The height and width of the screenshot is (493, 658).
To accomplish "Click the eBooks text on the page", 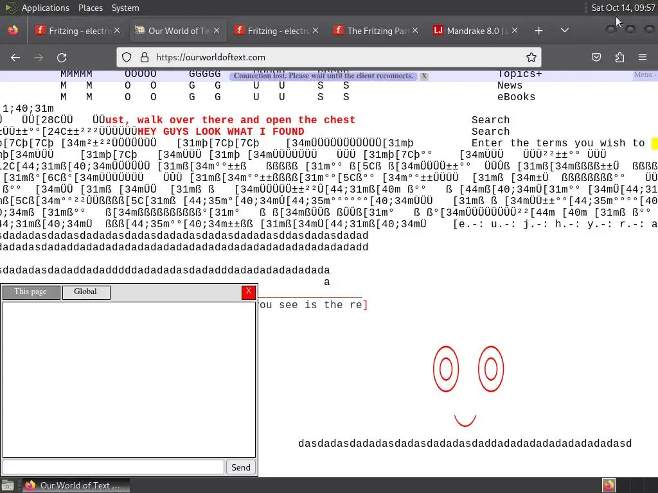I will [516, 97].
